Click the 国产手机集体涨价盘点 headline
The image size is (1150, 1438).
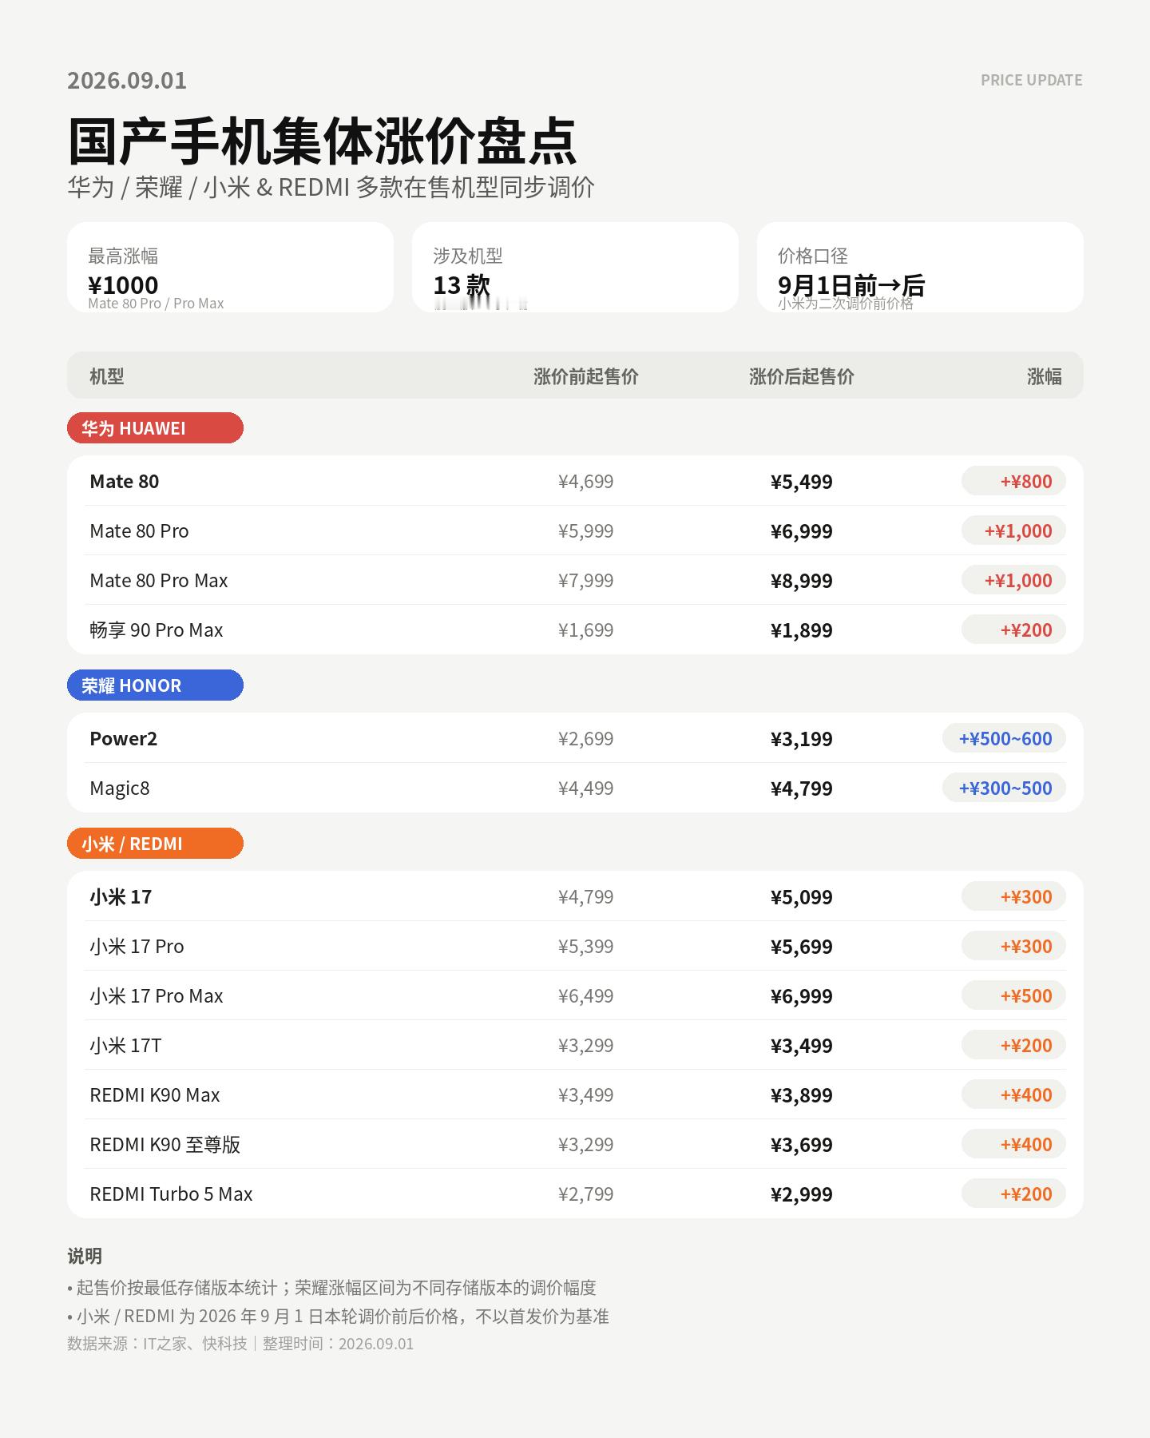point(322,141)
